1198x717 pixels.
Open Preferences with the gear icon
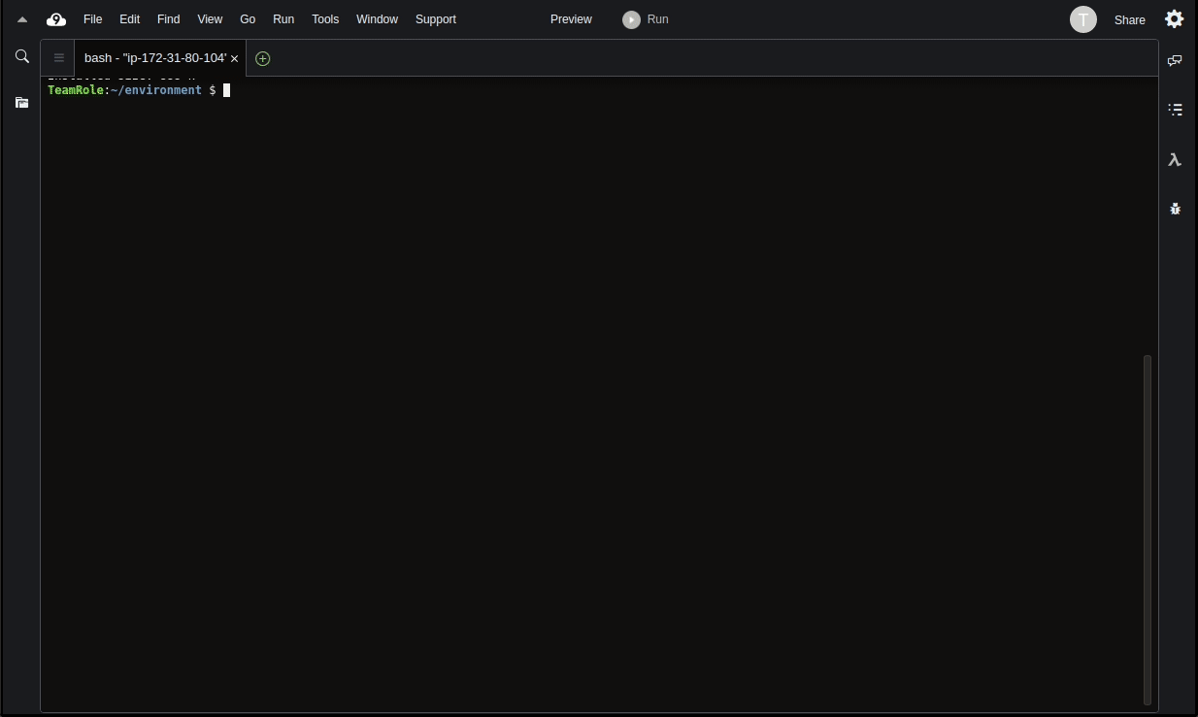[x=1174, y=19]
